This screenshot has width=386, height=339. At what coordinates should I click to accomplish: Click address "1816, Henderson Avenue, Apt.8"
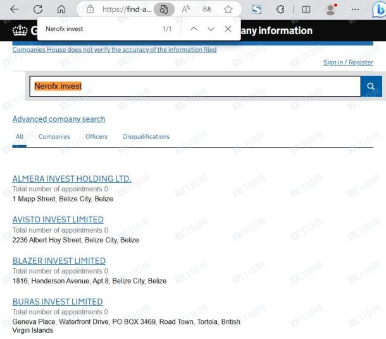coord(89,281)
